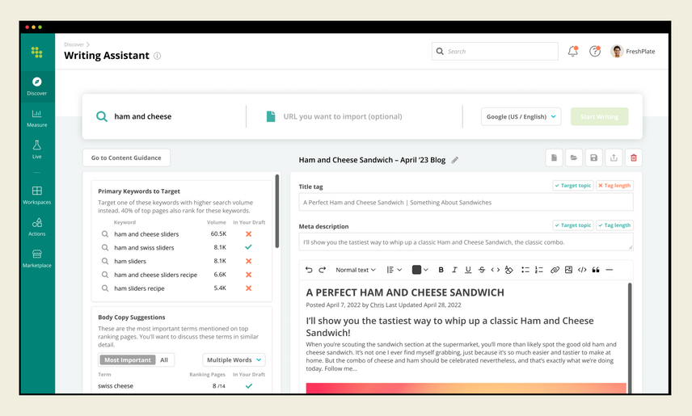Click Go to Content Guidance button
The image size is (692, 416).
click(126, 158)
